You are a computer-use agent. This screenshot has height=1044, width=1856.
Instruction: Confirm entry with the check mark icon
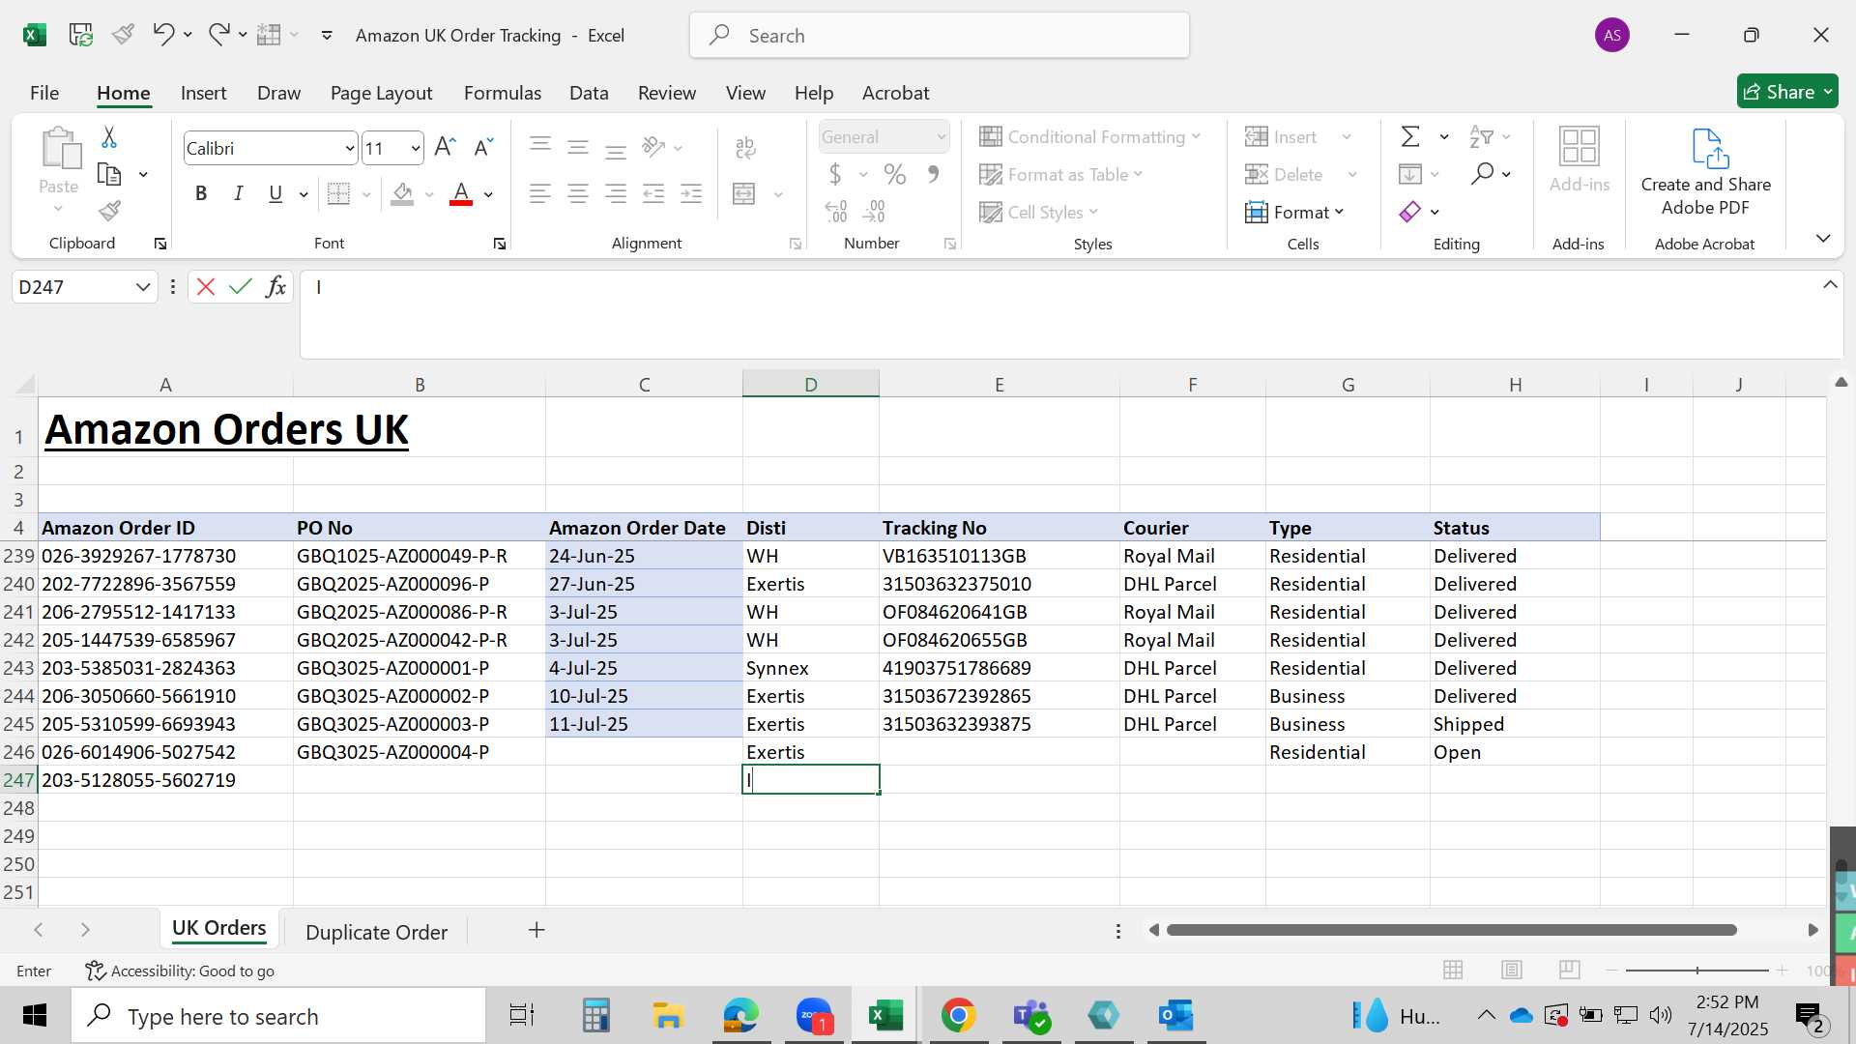click(x=241, y=287)
